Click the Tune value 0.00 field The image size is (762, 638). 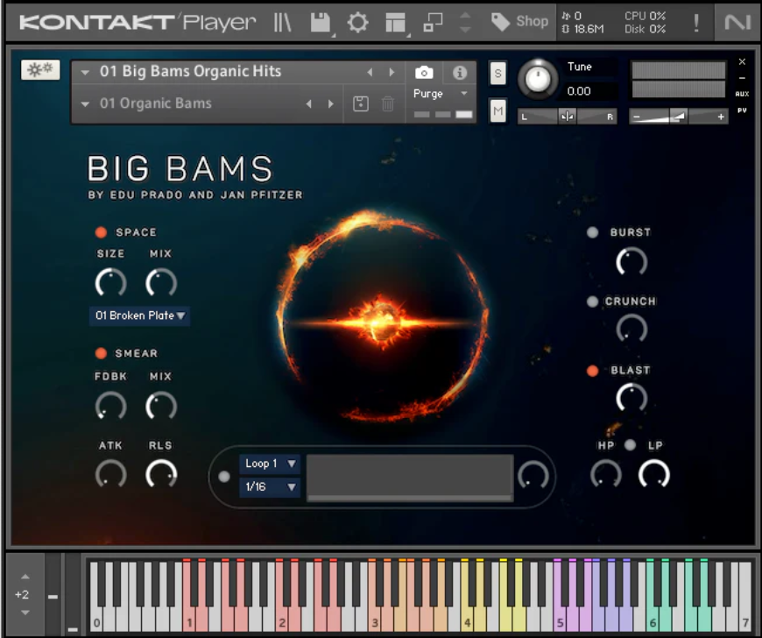(x=589, y=91)
